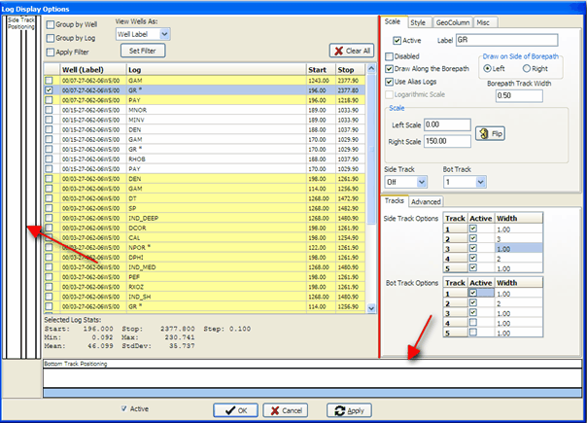Click the Well (Label) column header

coord(93,70)
